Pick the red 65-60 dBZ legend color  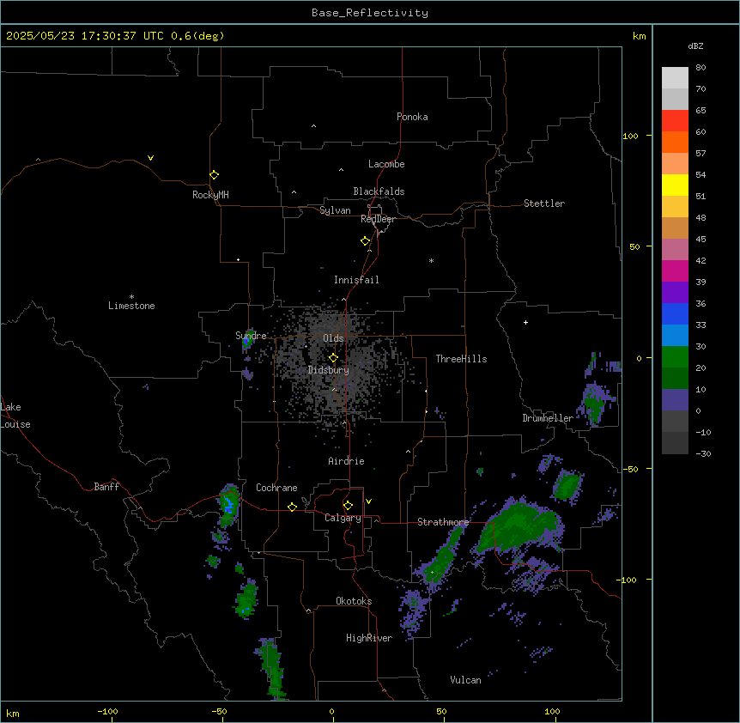[x=675, y=121]
